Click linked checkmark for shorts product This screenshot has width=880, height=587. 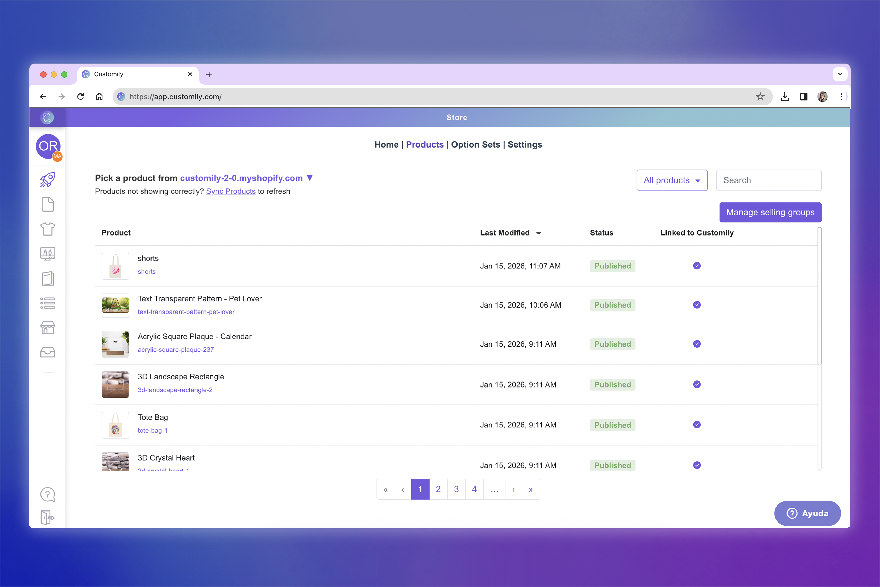tap(697, 266)
